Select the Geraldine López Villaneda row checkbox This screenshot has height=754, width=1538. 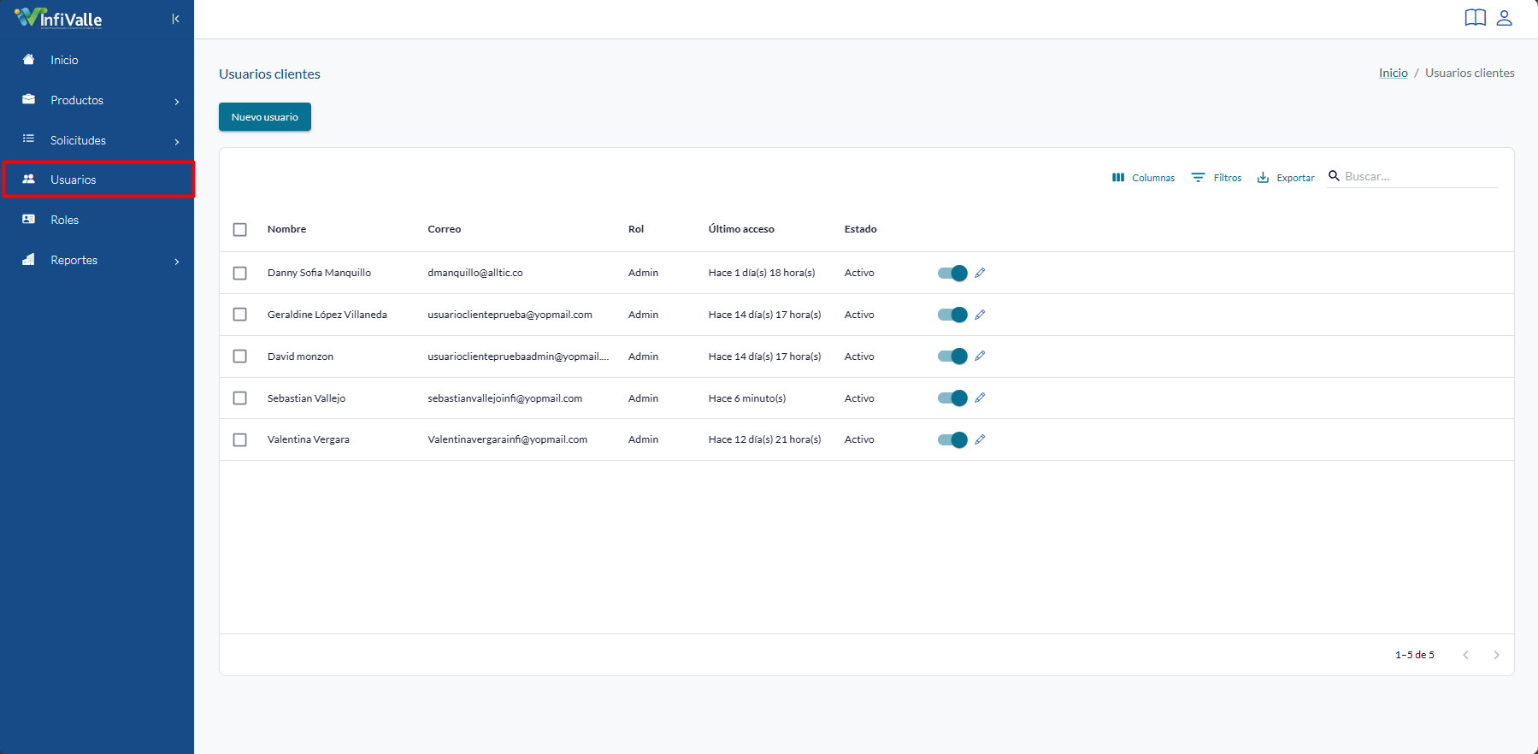pos(240,315)
